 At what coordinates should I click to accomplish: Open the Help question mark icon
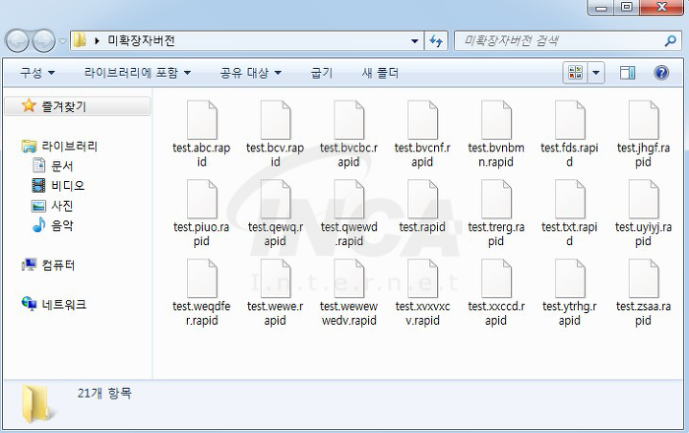[661, 73]
